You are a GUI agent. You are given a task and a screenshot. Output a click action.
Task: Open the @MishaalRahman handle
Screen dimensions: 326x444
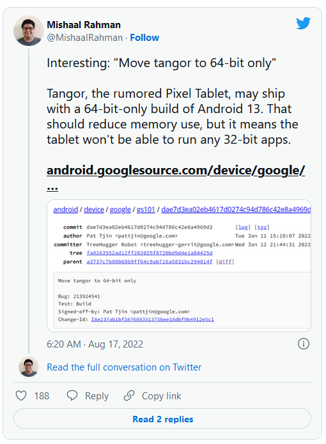pos(84,38)
